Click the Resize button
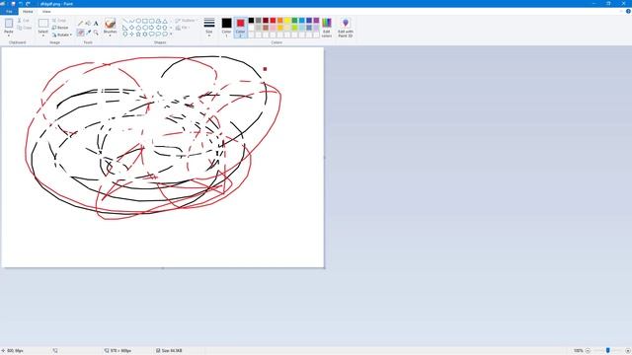Screen dimensions: 632x355 point(60,28)
